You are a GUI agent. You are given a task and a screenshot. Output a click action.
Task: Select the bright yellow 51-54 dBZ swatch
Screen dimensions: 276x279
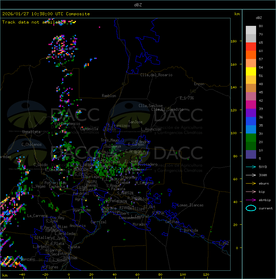251,72
